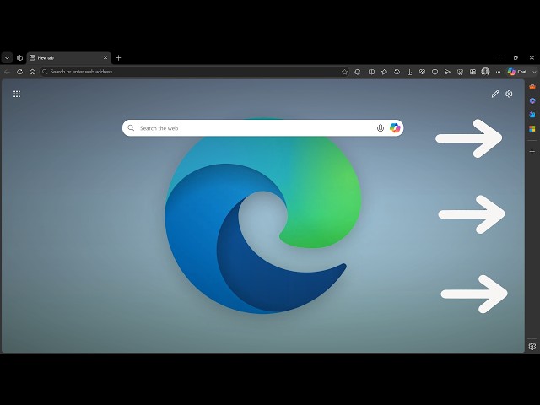Toggle Split screen view

pos(371,72)
